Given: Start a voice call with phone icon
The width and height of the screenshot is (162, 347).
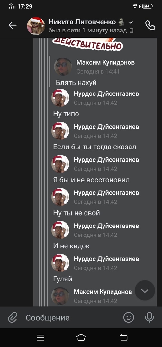Looking at the screenshot, I should (x=150, y=25).
